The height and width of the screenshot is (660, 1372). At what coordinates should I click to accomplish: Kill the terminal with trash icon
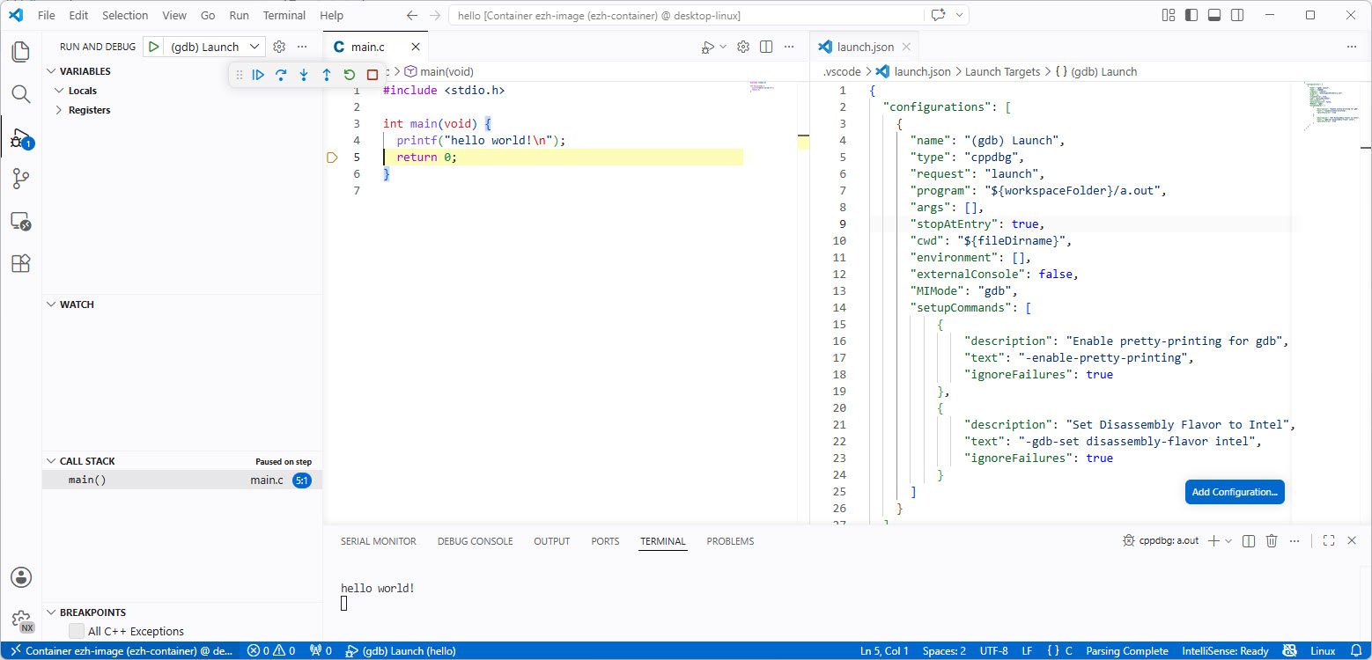pos(1272,541)
